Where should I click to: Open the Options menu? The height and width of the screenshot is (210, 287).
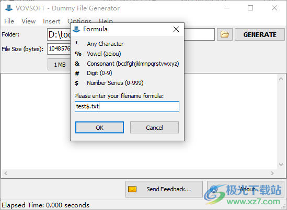click(x=79, y=21)
